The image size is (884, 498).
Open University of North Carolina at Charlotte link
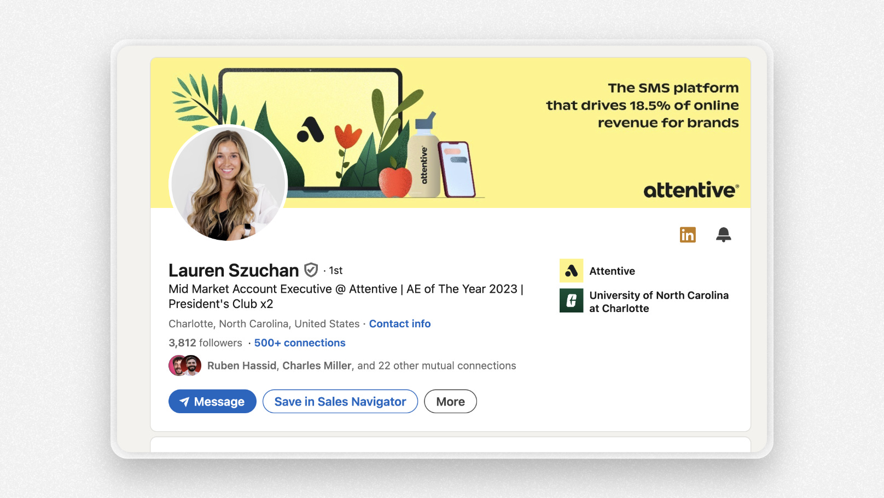[659, 302]
